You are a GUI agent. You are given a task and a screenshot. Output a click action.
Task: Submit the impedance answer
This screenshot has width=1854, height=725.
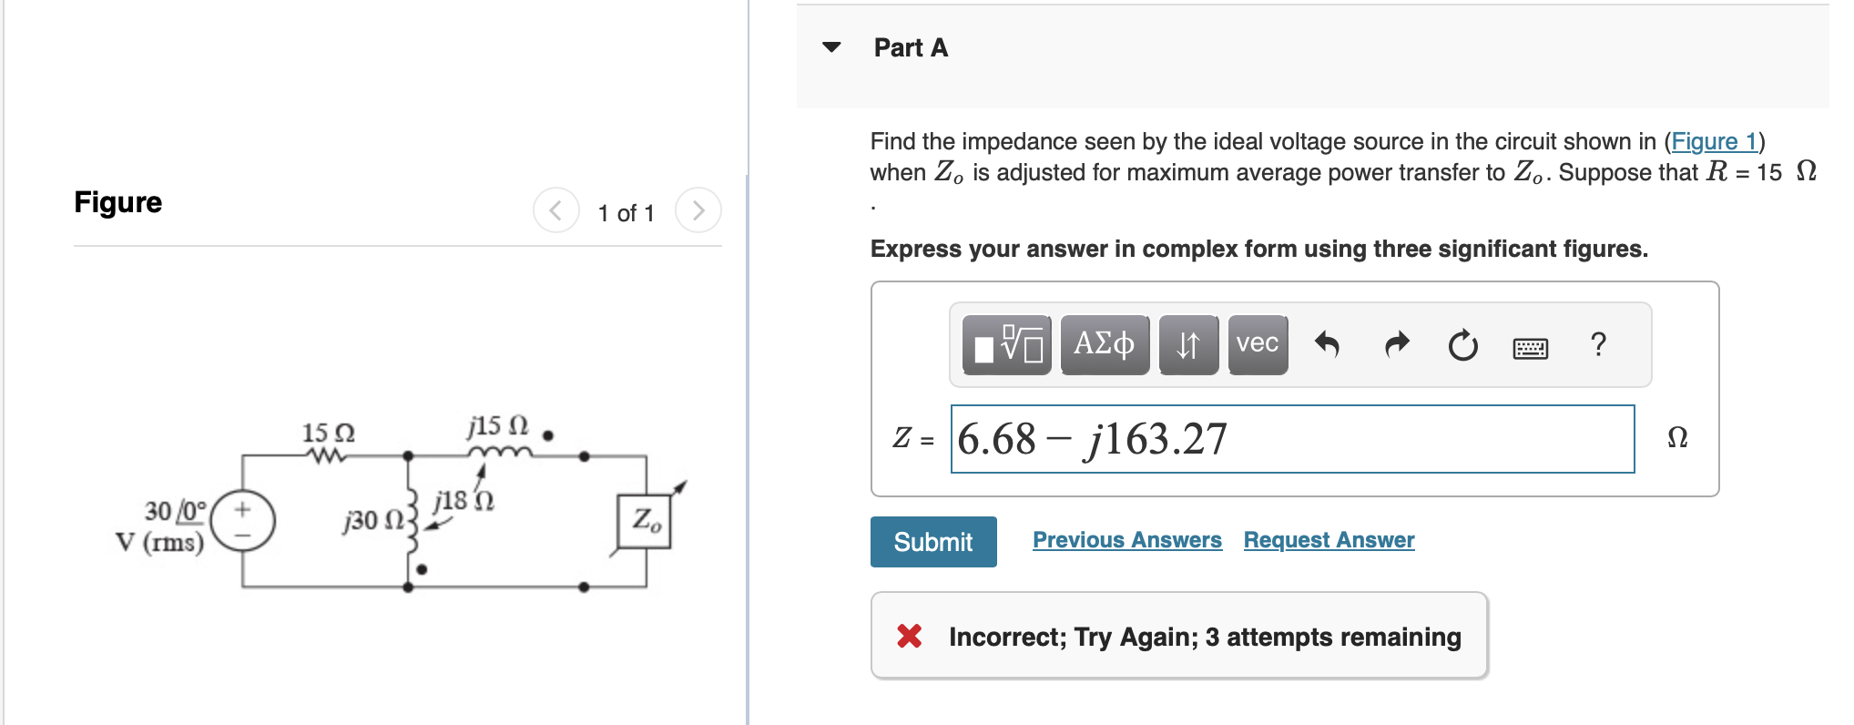click(932, 541)
